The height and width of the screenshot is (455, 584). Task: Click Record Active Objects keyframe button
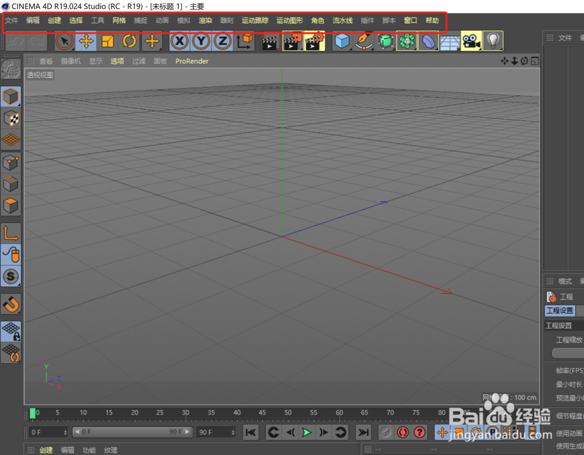point(386,432)
